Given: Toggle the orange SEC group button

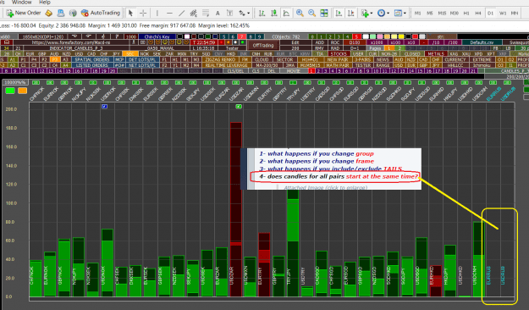Looking at the screenshot, I should 129,53.
